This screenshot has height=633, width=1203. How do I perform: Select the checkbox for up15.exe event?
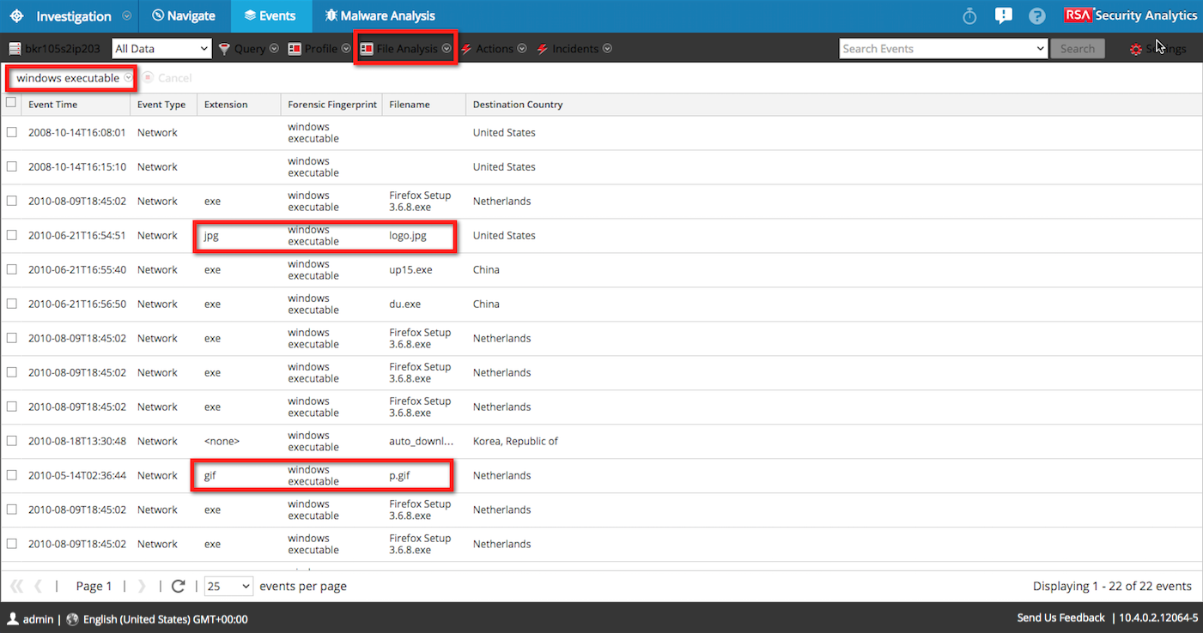coord(11,269)
